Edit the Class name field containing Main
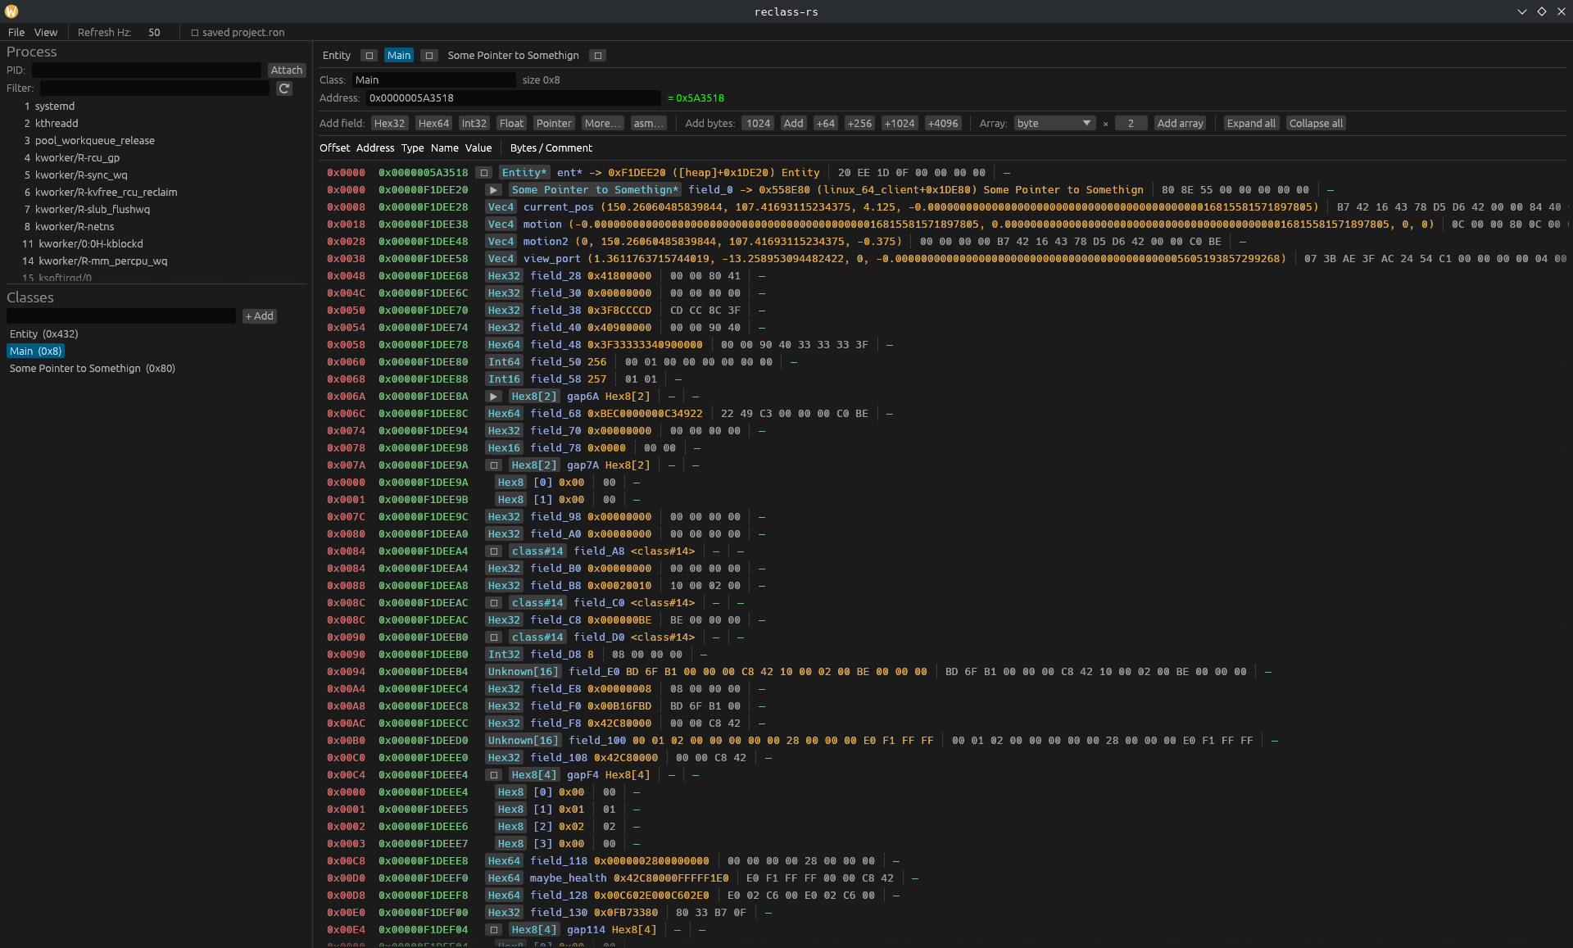1573x948 pixels. (434, 80)
